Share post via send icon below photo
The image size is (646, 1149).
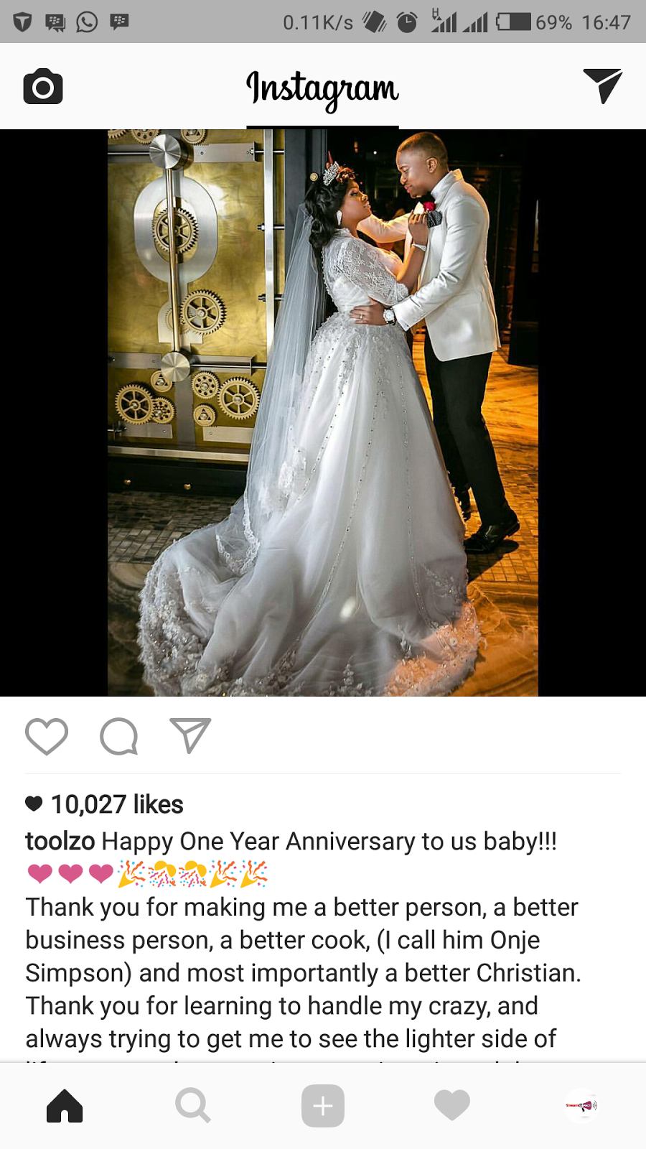[190, 735]
